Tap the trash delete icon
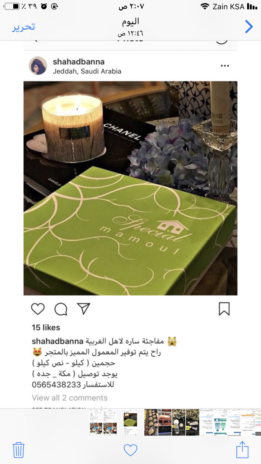261x464 pixels. (19, 450)
